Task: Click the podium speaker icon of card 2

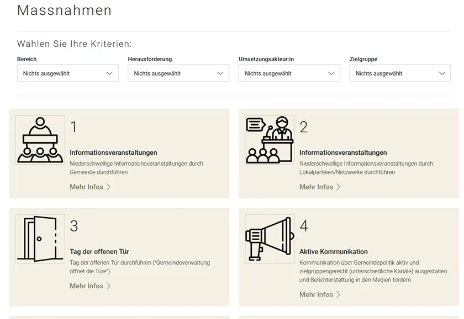Action: (270, 140)
